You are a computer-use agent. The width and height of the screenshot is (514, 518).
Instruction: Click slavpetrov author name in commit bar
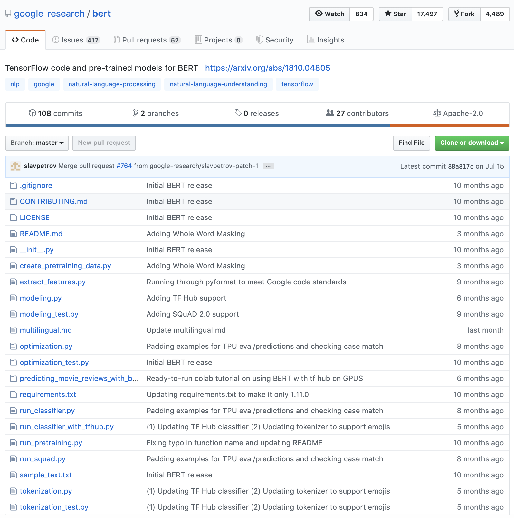(x=40, y=166)
